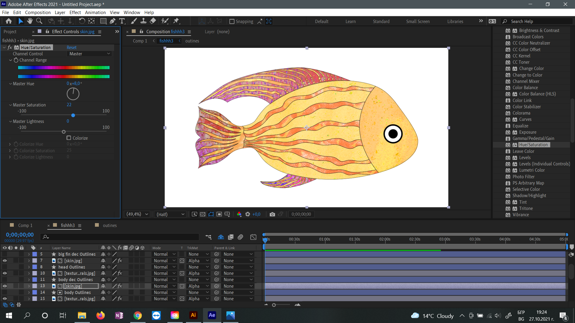Select the Zoom tool
Screen dimensions: 575x323
[x=39, y=21]
